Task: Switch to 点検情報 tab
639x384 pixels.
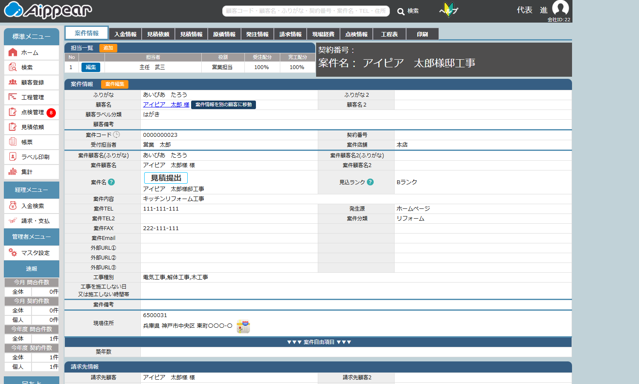Action: pos(357,34)
